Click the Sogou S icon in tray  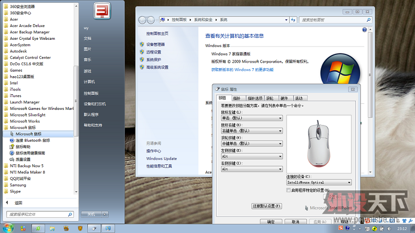341,228
